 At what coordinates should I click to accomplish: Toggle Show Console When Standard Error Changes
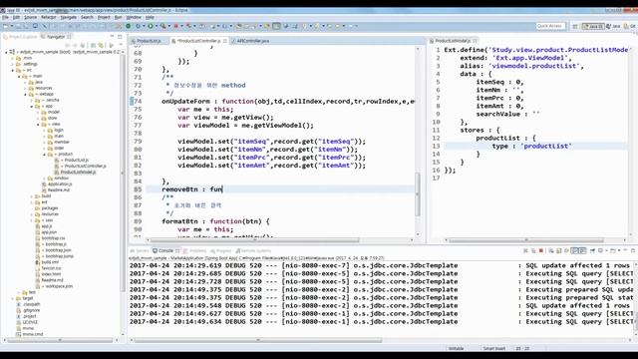click(582, 250)
